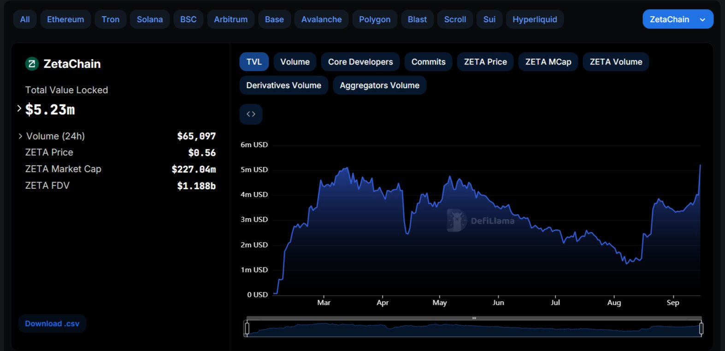Toggle the TVL chart series
The image size is (725, 351).
[254, 62]
